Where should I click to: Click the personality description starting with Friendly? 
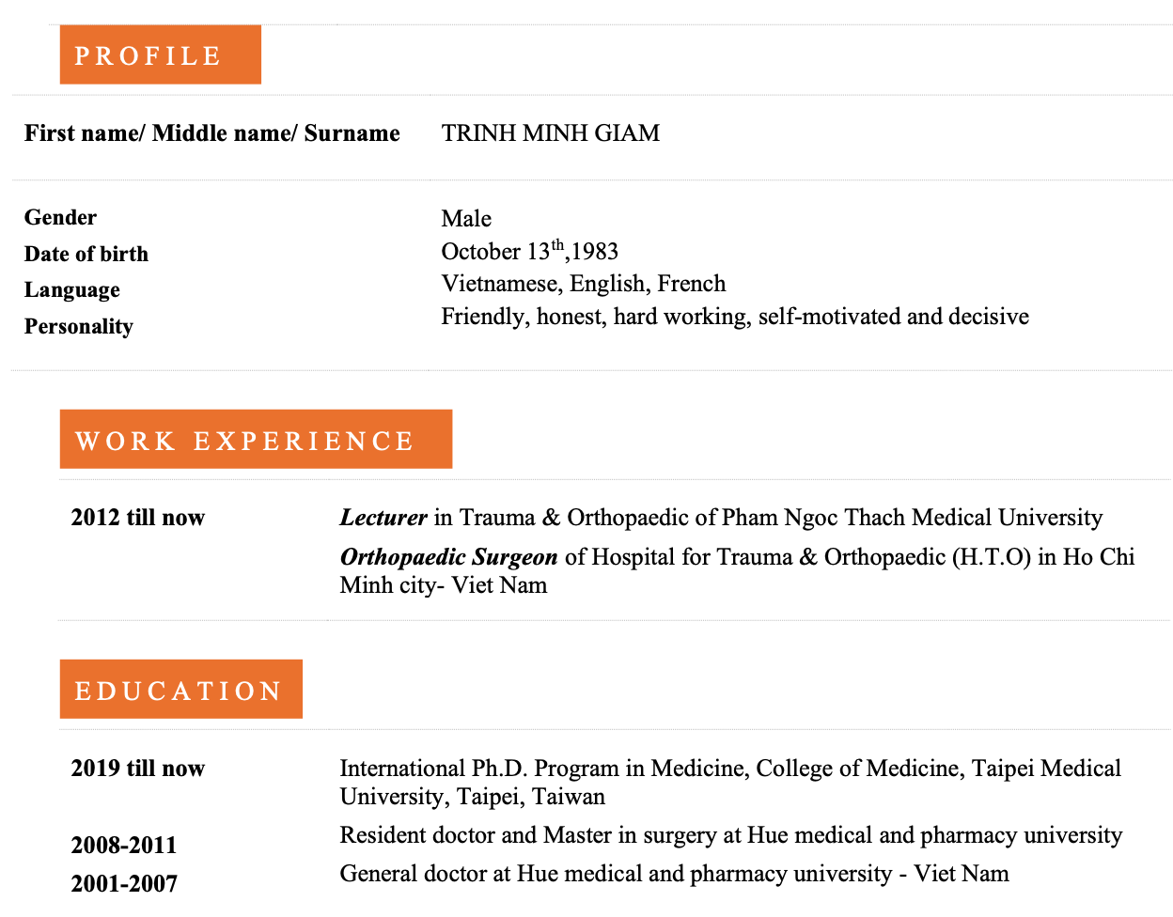pyautogui.click(x=735, y=317)
